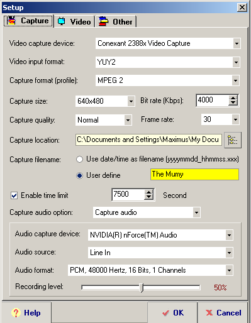
Task: Click the time limit 7500 field
Action: coord(128,194)
